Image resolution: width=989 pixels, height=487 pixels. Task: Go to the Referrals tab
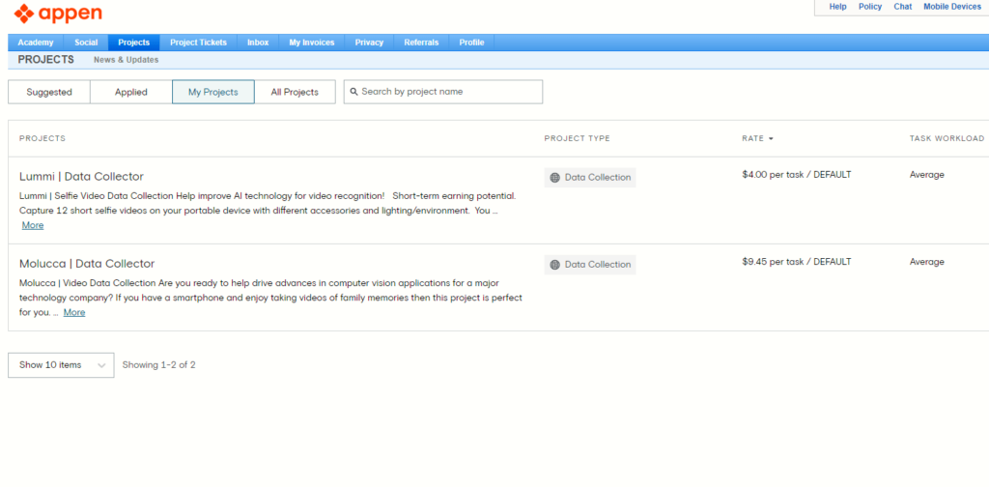click(x=421, y=43)
